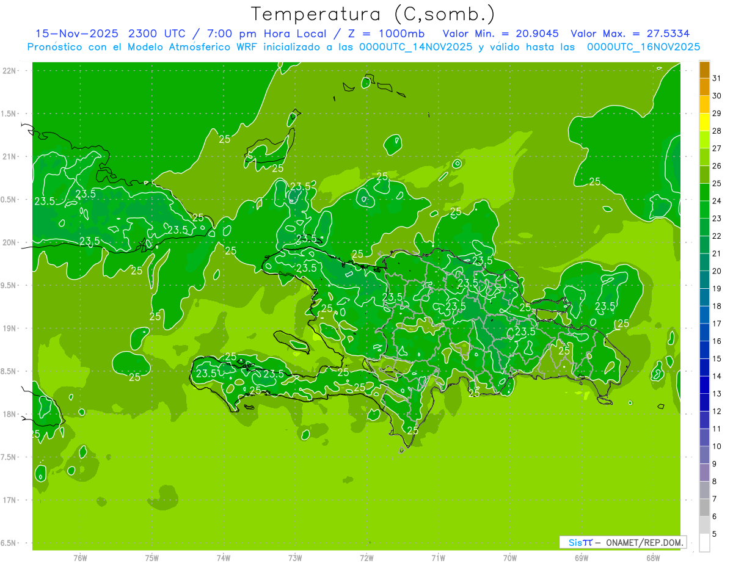Viewport: 733px width, 566px height.
Task: Click the "17N" latitude axis label
Action: (10, 500)
